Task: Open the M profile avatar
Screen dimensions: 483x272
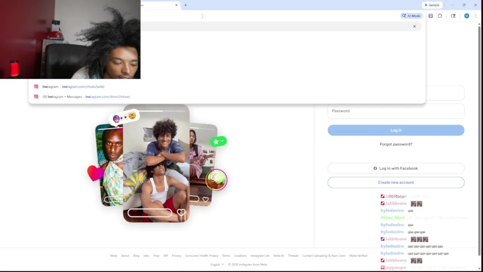Action: point(467,16)
